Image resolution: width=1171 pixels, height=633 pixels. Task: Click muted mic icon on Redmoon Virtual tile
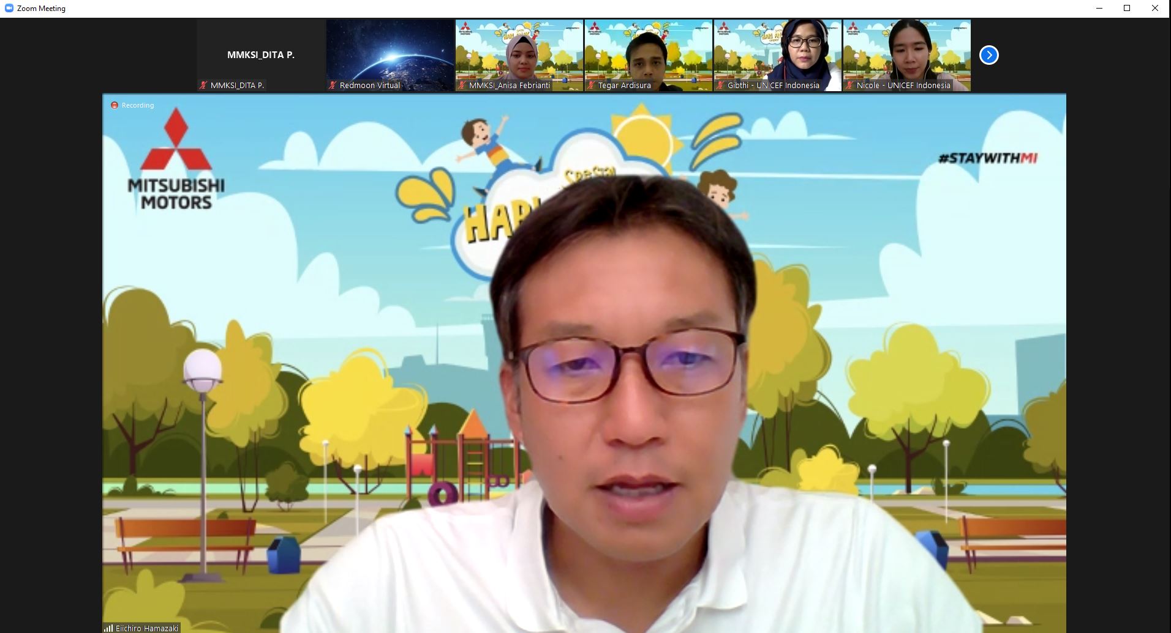[333, 86]
